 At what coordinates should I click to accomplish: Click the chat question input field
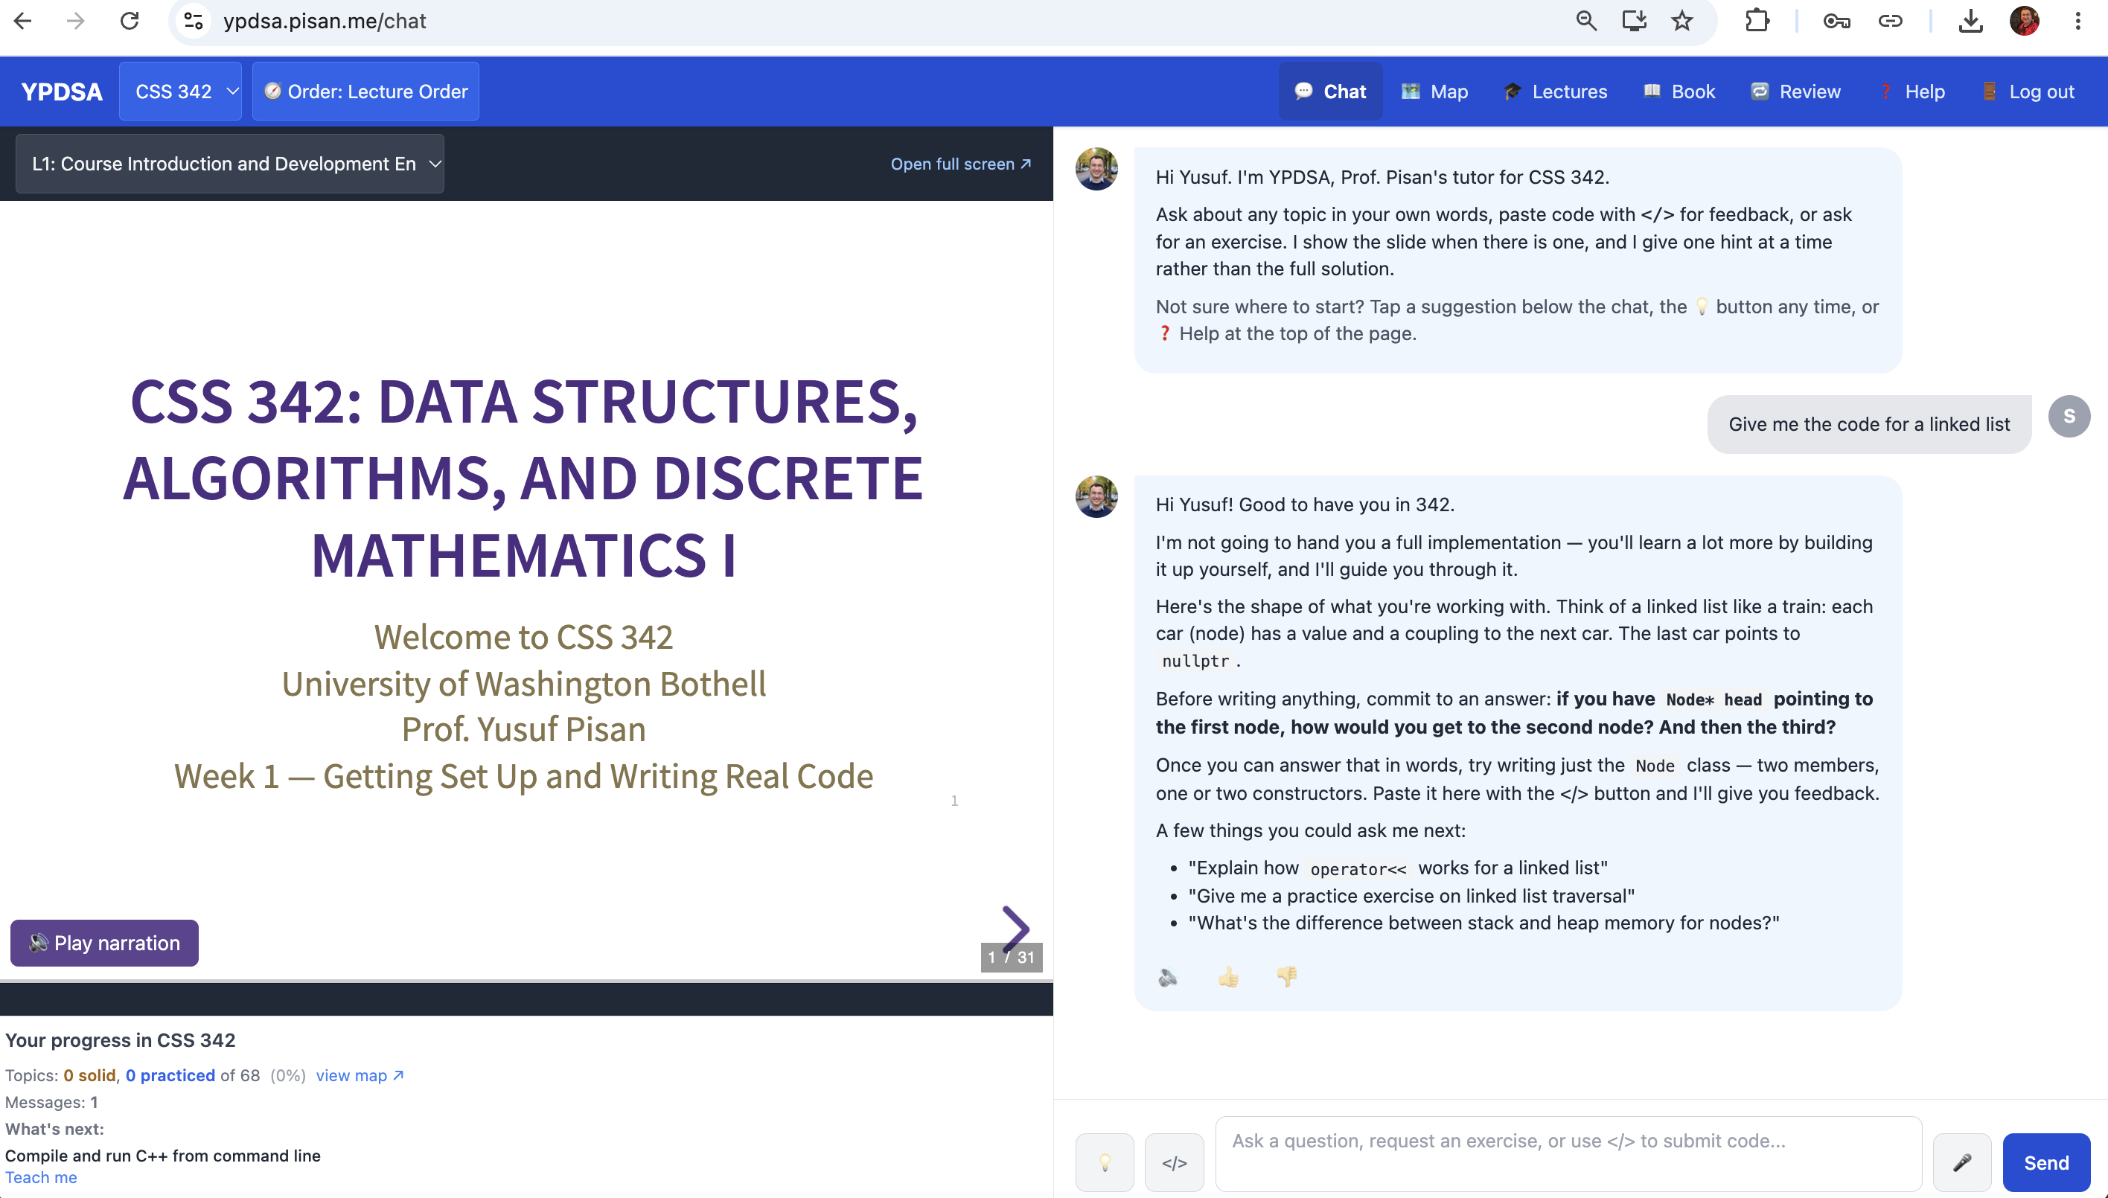[x=1568, y=1153]
